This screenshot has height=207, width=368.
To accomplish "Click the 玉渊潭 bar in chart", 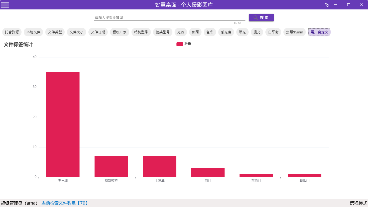I will point(159,167).
